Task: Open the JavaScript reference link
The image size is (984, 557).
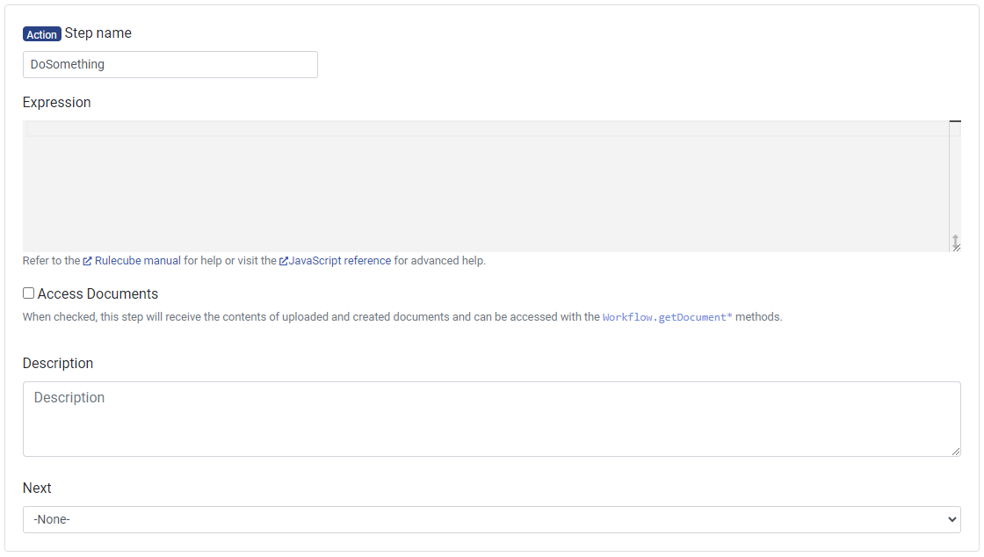Action: (339, 261)
